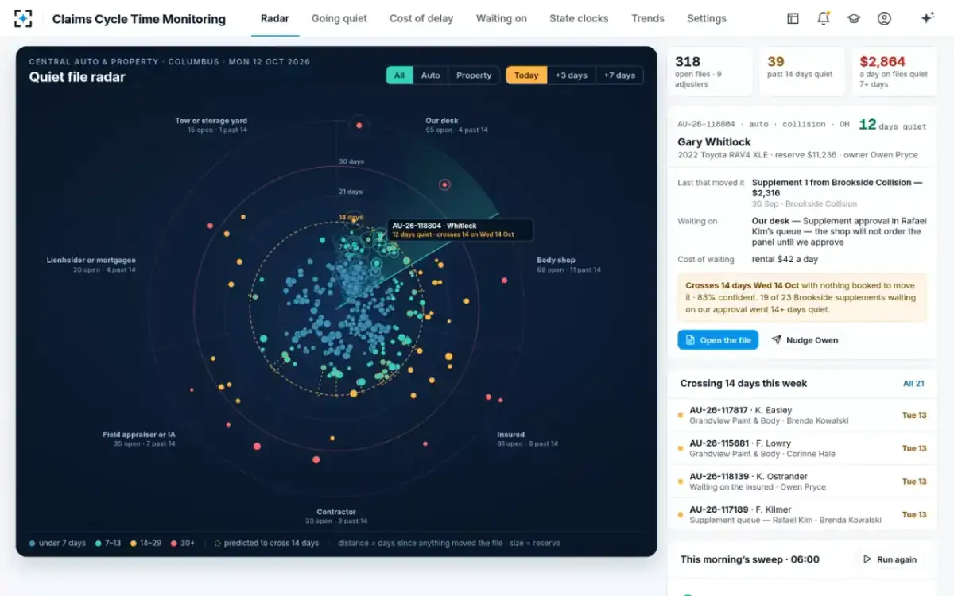This screenshot has height=596, width=954.
Task: Click the Crossing 14 days this week heading
Action: tap(743, 384)
